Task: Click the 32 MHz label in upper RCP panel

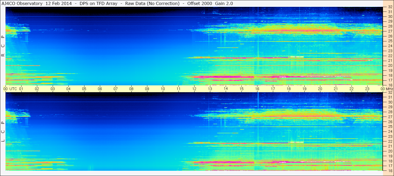Action: click(390, 7)
